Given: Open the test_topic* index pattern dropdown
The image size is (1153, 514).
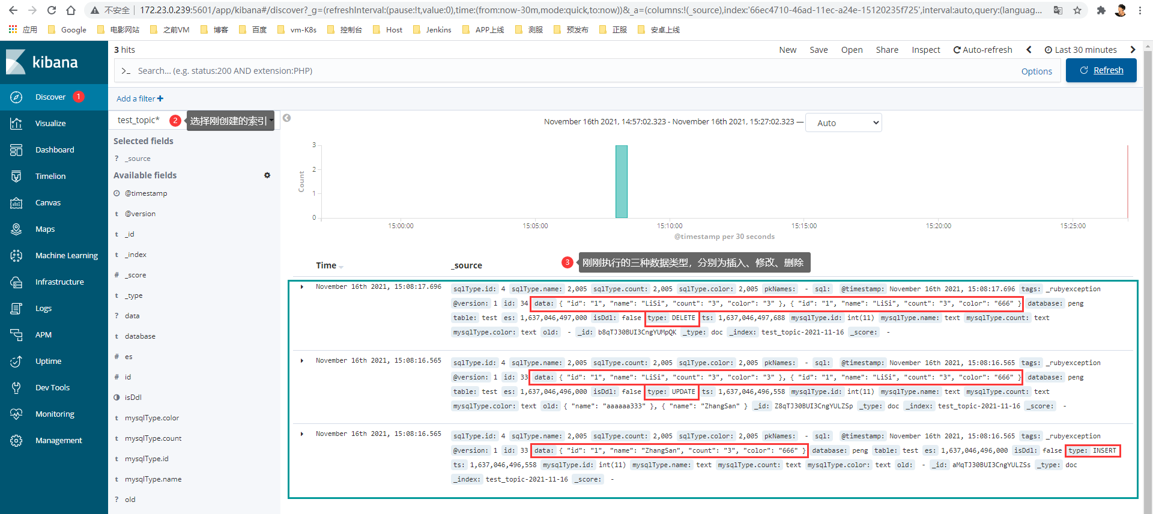Looking at the screenshot, I should (x=194, y=121).
